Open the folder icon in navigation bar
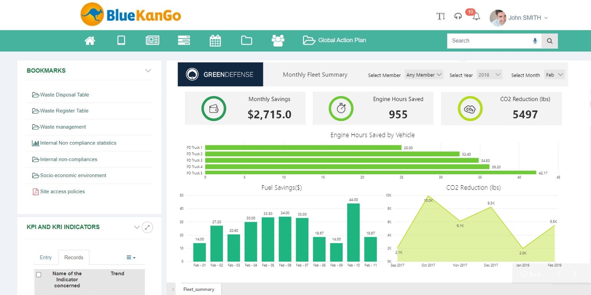 [x=247, y=40]
